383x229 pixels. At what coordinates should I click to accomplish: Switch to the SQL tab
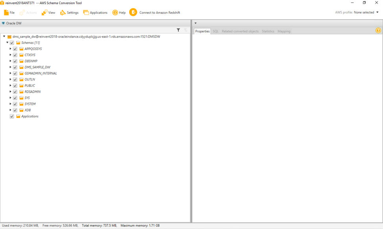[x=215, y=31]
